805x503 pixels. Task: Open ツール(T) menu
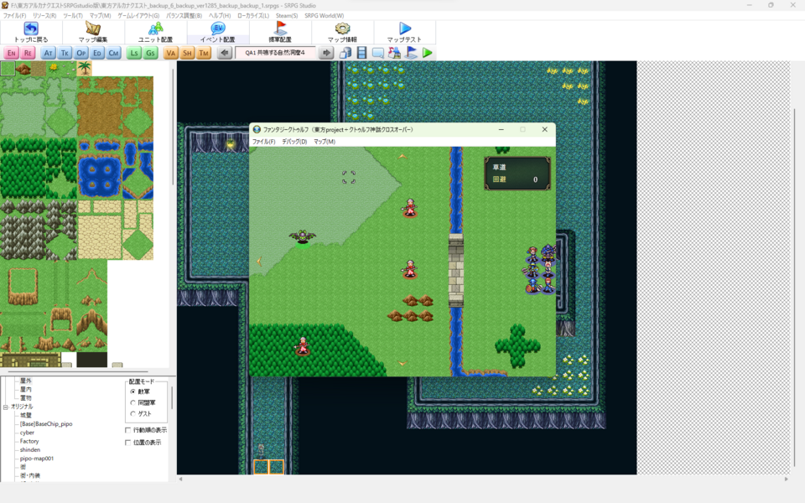73,15
